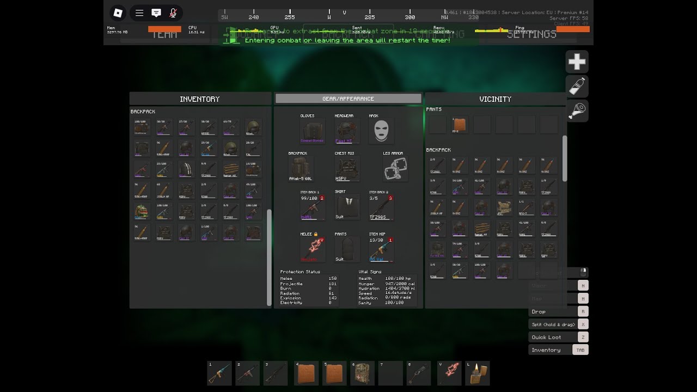Image resolution: width=697 pixels, height=392 pixels.
Task: Click the Protection Status heading
Action: click(x=300, y=272)
